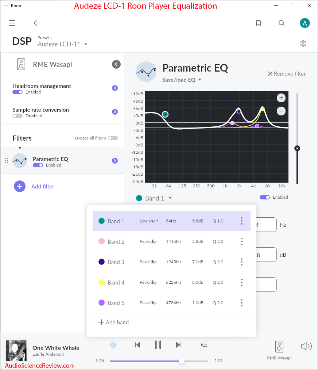Open Band 2 three-dot options menu

[242, 241]
